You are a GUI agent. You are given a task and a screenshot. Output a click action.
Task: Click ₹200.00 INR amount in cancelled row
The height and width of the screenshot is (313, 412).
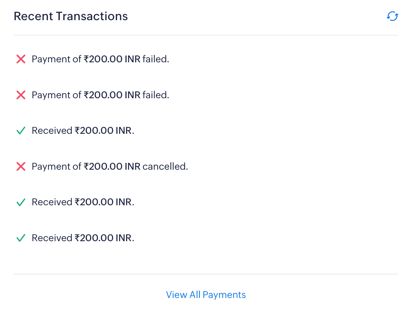112,166
